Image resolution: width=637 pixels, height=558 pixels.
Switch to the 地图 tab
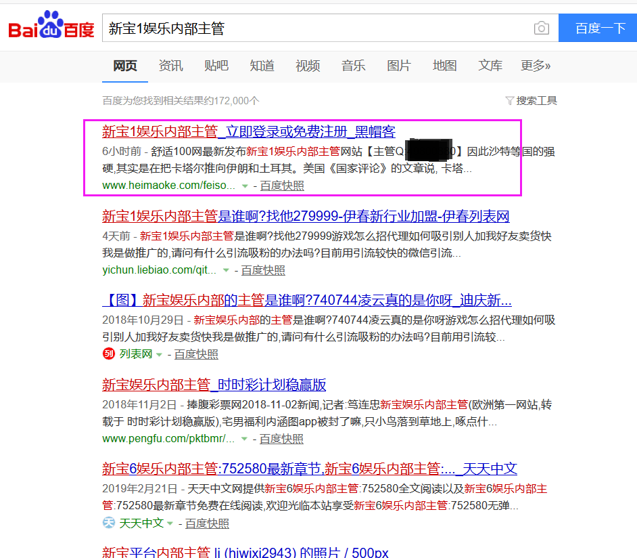click(x=445, y=66)
